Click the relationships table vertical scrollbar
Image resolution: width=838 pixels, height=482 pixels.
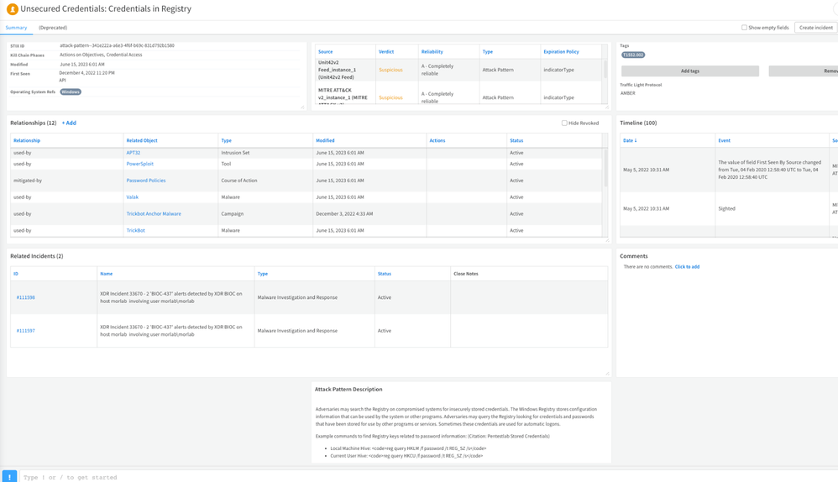click(605, 168)
